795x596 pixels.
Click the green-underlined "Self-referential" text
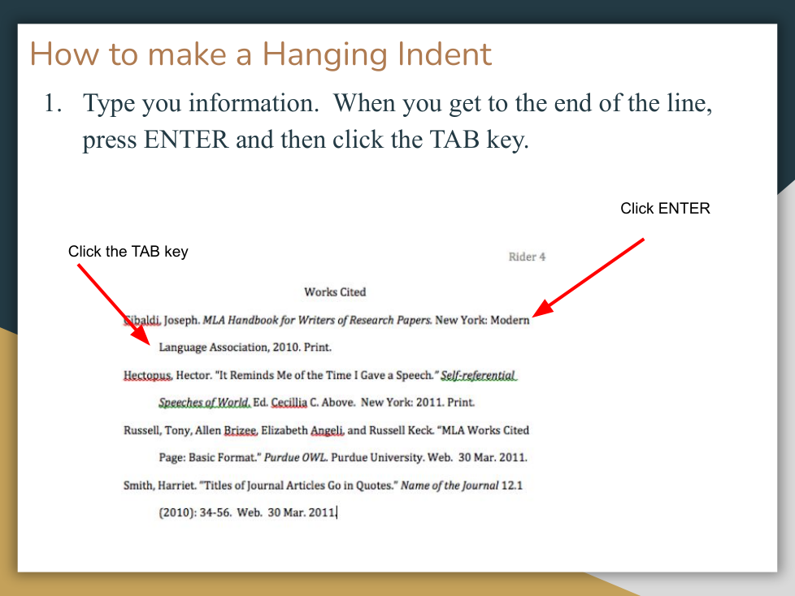[x=478, y=375]
